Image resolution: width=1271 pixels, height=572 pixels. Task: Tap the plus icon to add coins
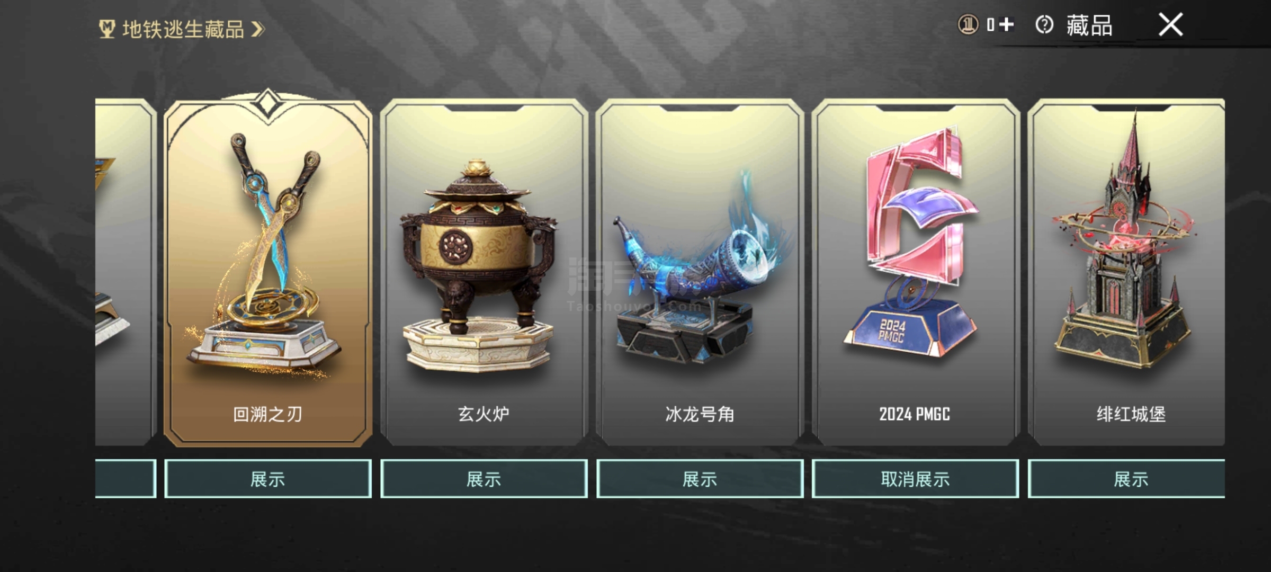coord(1006,24)
